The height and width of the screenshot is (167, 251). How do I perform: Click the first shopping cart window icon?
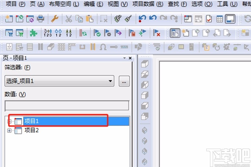[x=9, y=33]
